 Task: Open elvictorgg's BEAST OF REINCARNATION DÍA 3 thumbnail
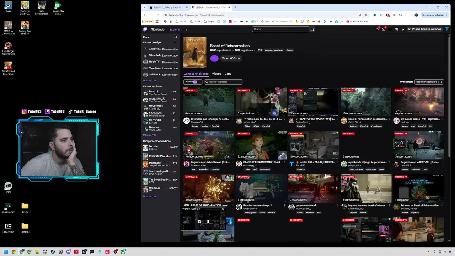261,145
